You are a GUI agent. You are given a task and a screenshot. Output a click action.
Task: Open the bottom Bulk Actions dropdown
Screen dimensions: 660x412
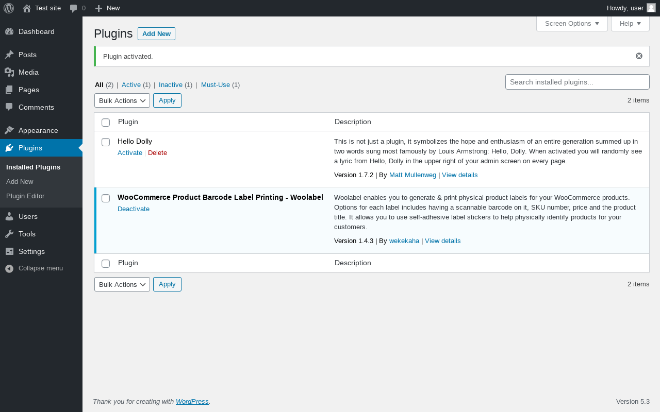click(x=122, y=284)
